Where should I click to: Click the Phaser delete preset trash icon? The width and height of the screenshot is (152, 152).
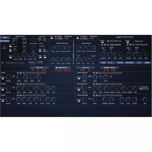[24, 96]
